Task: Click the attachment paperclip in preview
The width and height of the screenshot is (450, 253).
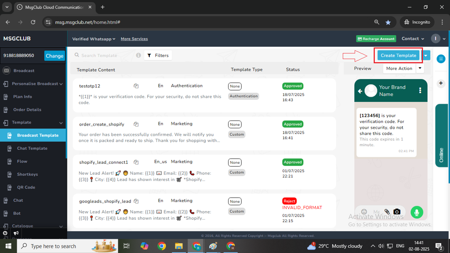Action: pyautogui.click(x=387, y=212)
